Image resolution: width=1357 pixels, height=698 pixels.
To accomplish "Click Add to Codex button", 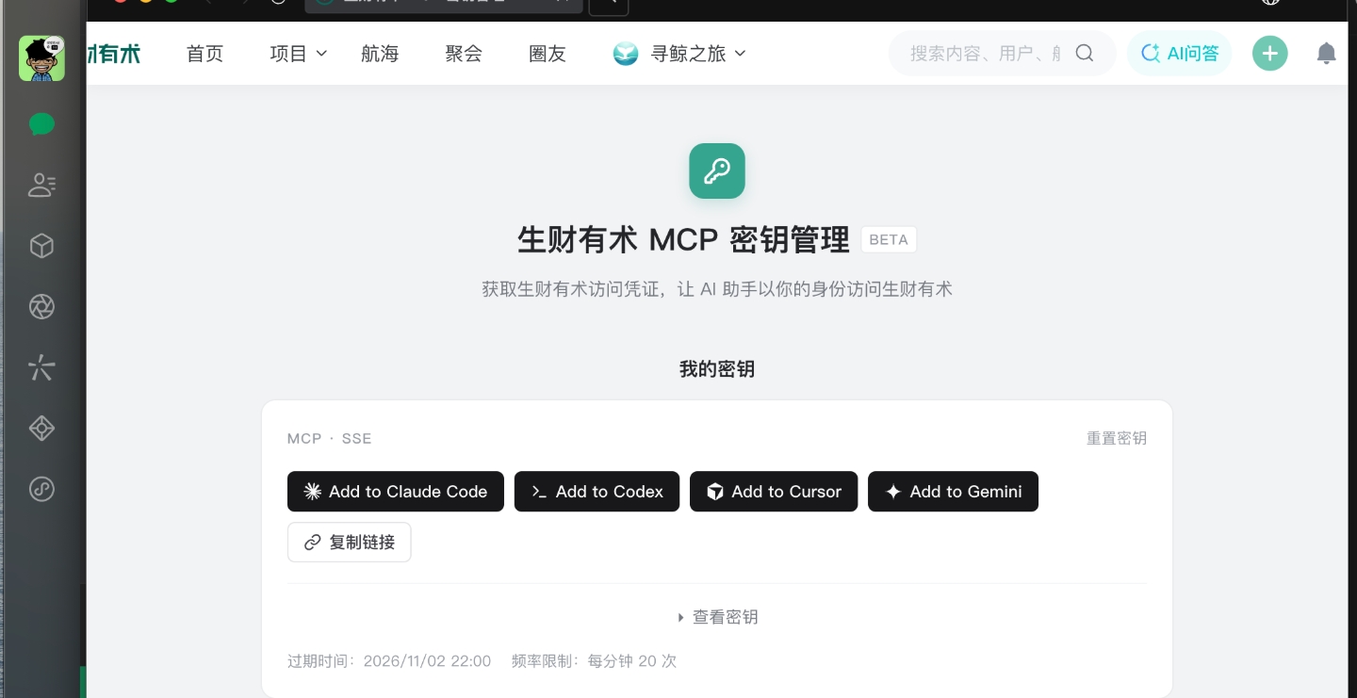I will click(x=597, y=492).
